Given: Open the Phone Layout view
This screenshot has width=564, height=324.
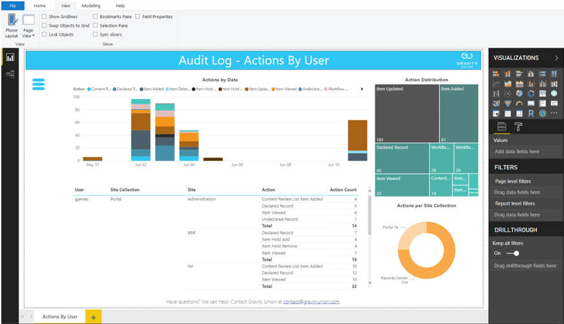Looking at the screenshot, I should pyautogui.click(x=12, y=26).
